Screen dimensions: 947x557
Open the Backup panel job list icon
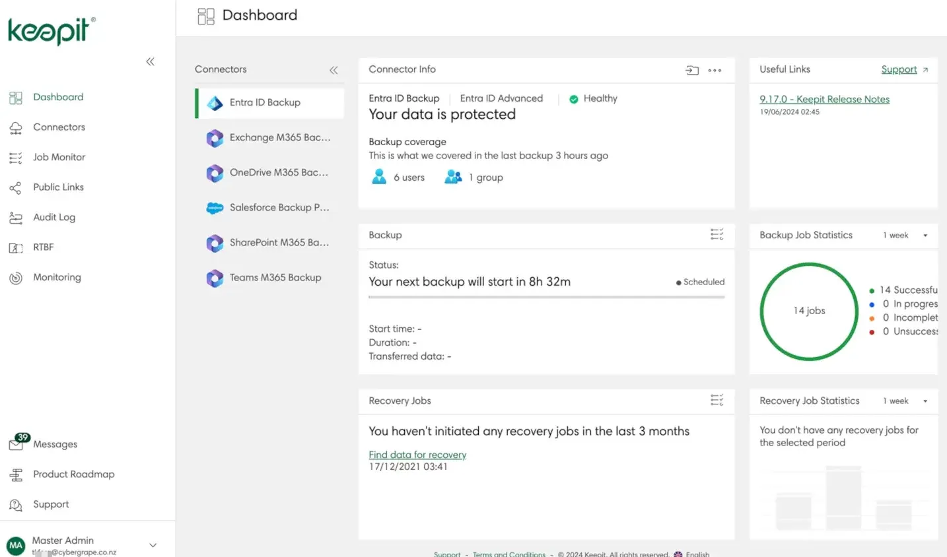[x=717, y=235]
